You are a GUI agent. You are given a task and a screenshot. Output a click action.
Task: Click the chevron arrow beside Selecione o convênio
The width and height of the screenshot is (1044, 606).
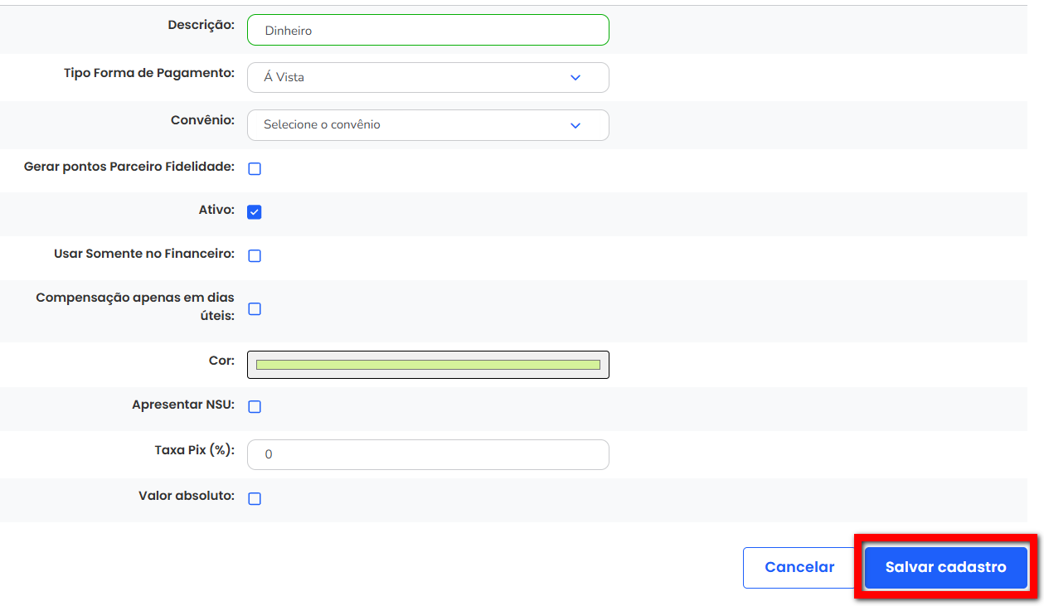tap(575, 125)
